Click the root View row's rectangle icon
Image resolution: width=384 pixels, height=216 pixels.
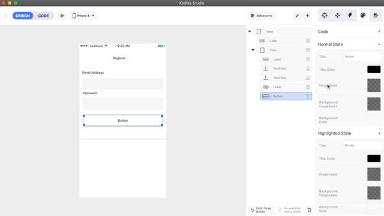259,32
